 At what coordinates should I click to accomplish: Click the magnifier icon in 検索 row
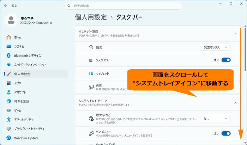[91, 47]
